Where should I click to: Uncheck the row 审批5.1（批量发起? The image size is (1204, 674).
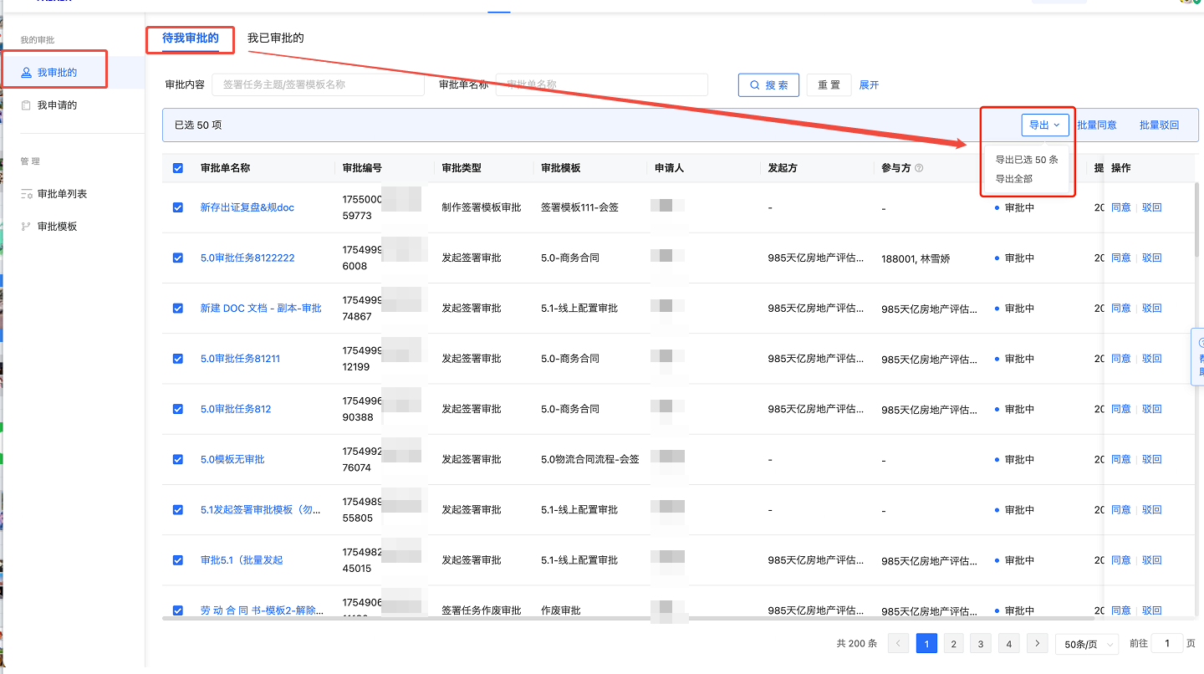[178, 560]
